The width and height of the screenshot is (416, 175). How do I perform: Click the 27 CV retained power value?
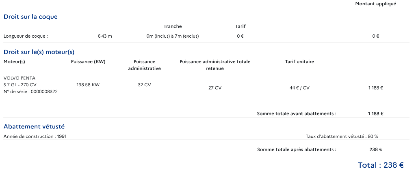coord(215,87)
